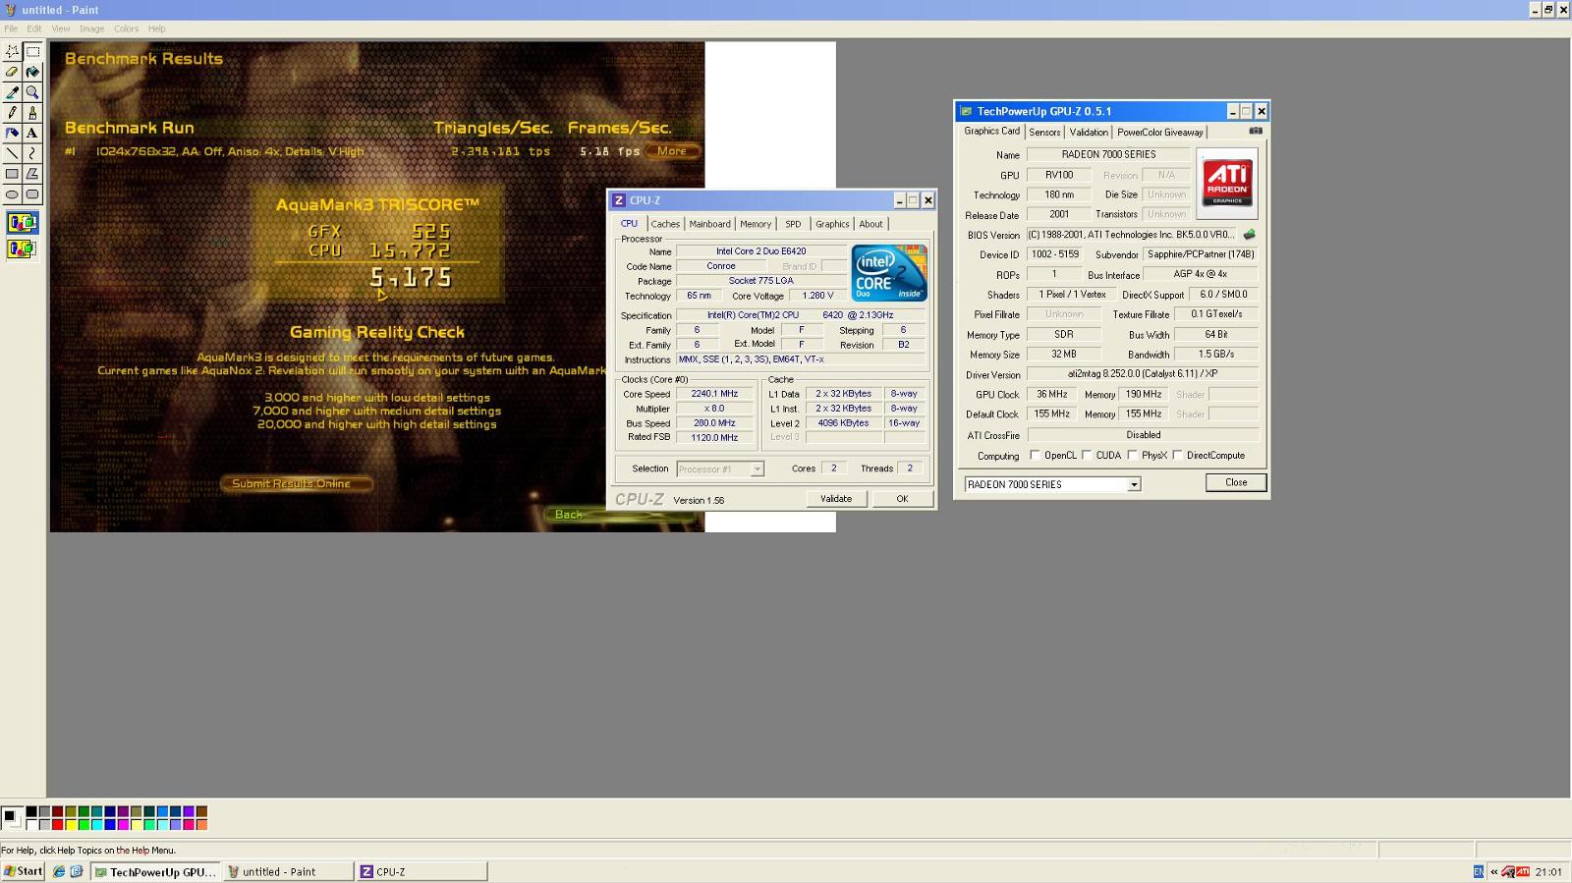Screen dimensions: 1572x883
Task: Choose the straight Line tool
Action: pyautogui.click(x=12, y=153)
